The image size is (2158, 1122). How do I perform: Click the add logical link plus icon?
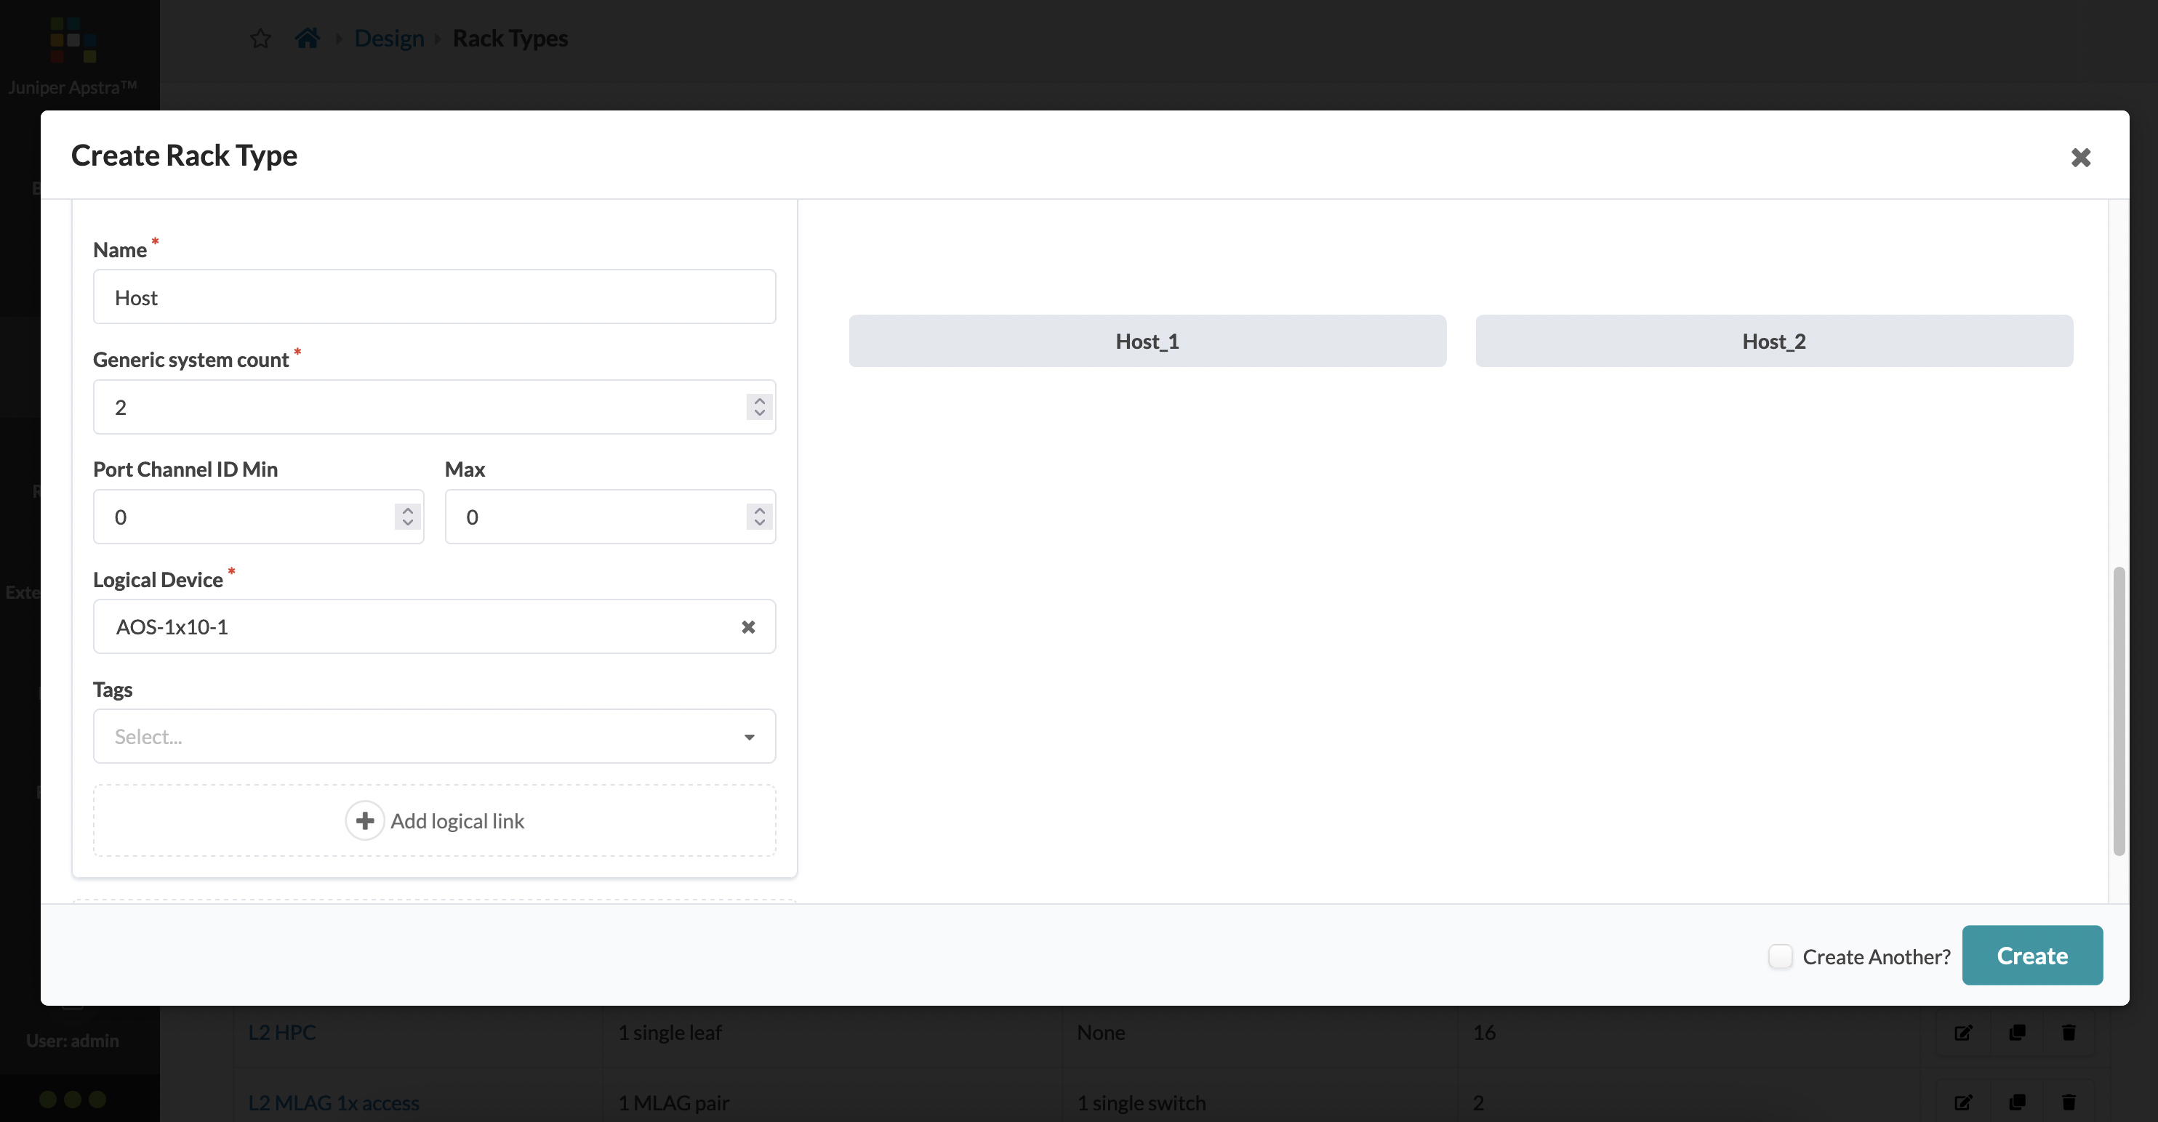tap(364, 820)
